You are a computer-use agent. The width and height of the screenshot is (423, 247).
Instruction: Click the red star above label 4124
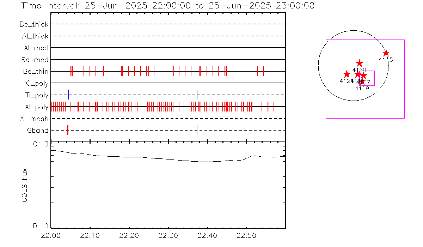tap(347, 74)
